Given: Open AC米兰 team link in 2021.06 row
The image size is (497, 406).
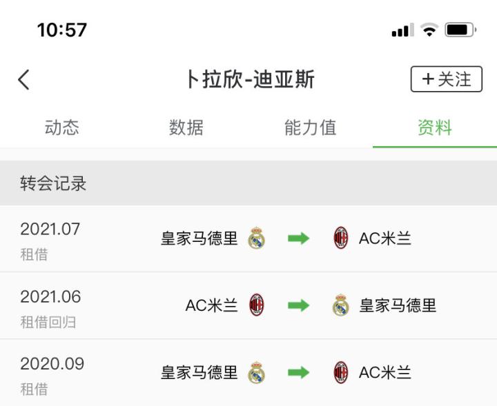Looking at the screenshot, I should point(211,305).
